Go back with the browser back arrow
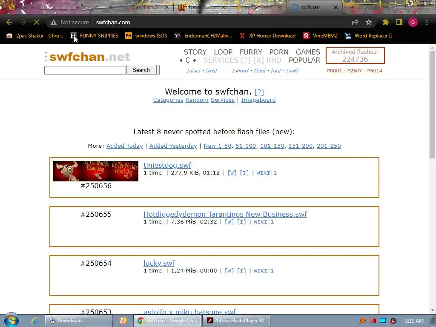 (x=9, y=22)
